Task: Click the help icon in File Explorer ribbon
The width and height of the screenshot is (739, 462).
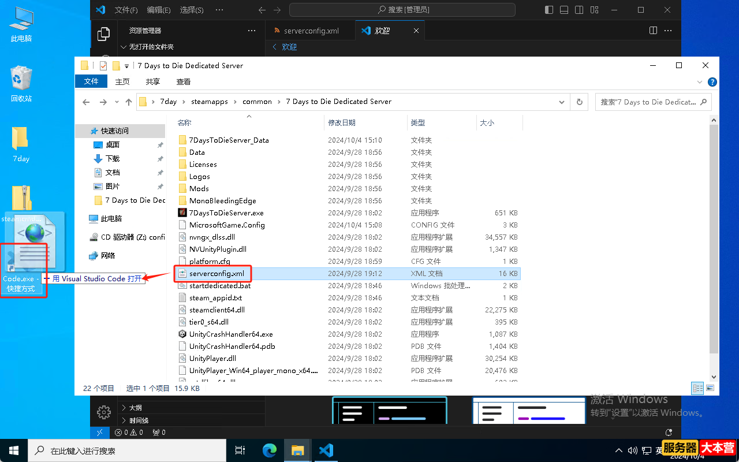Action: tap(712, 82)
